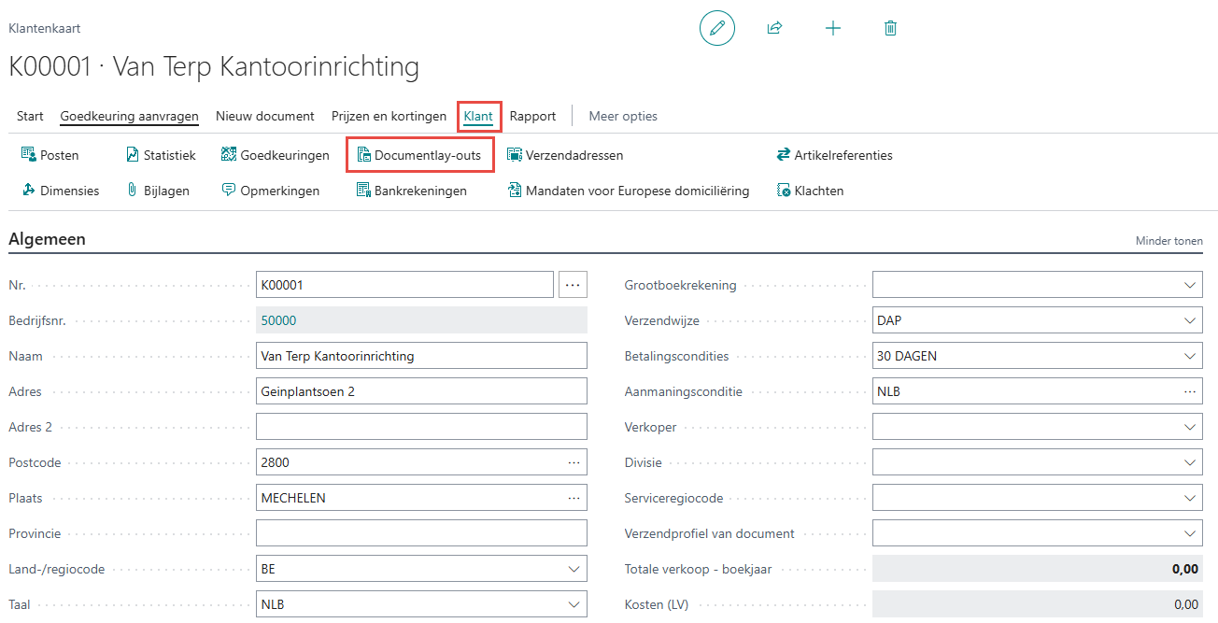Switch to the Rapport tab
Screen dimensions: 1218x623
(x=532, y=117)
